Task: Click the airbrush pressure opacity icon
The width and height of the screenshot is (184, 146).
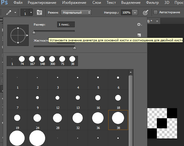Action: point(145,12)
